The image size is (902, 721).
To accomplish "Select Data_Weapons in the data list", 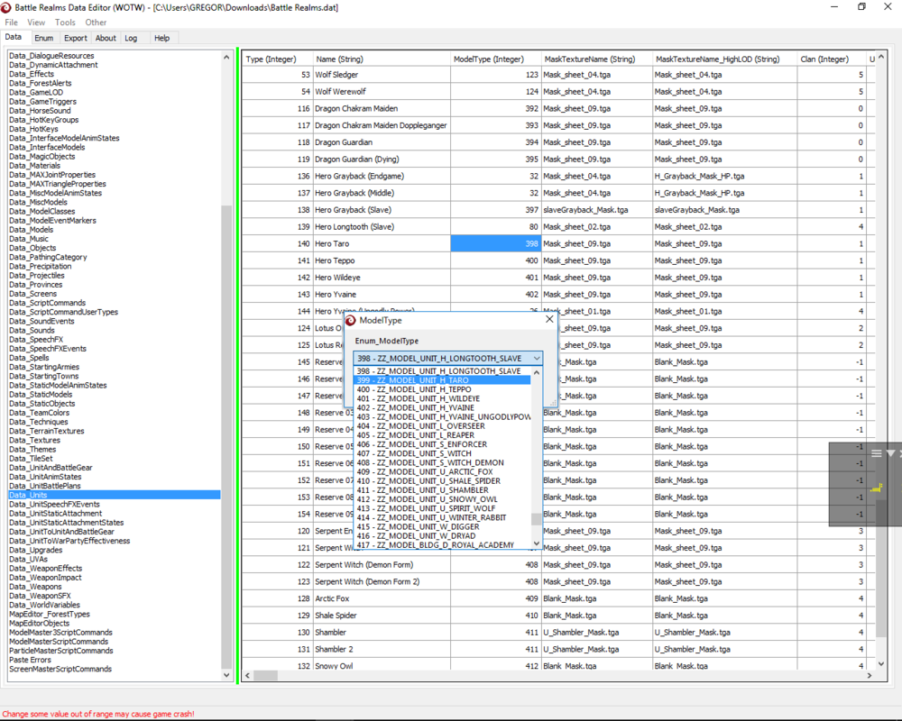I will (x=35, y=587).
